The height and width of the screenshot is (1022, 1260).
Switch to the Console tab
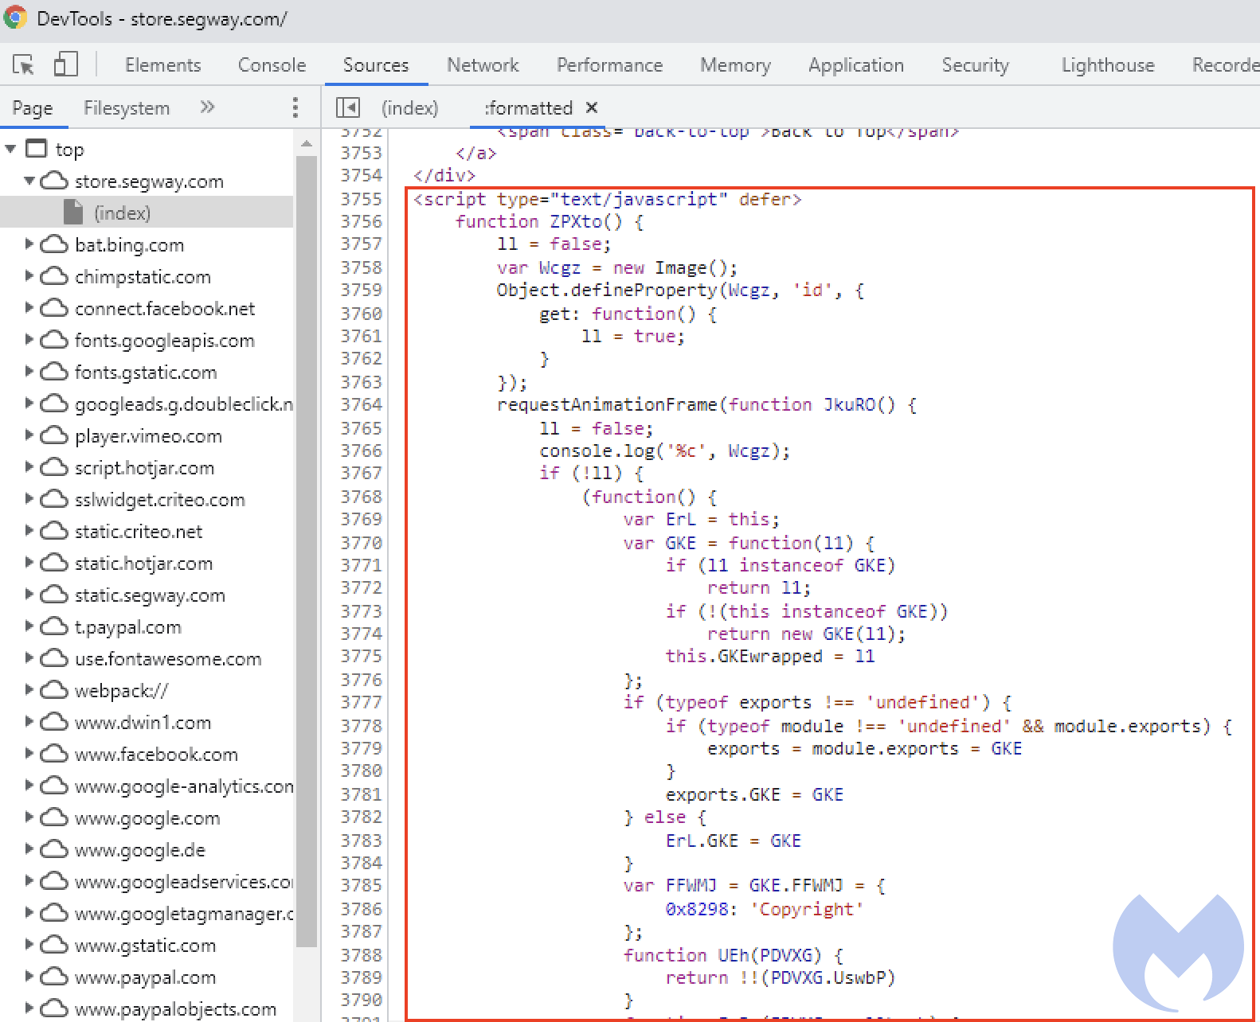pos(272,65)
